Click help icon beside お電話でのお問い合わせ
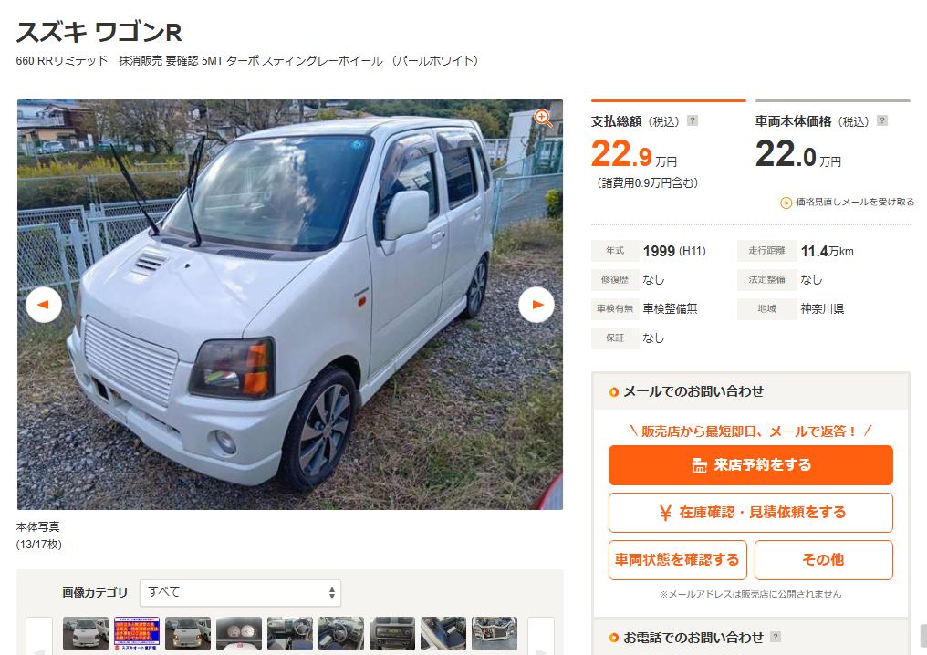Image resolution: width=927 pixels, height=655 pixels. [776, 637]
